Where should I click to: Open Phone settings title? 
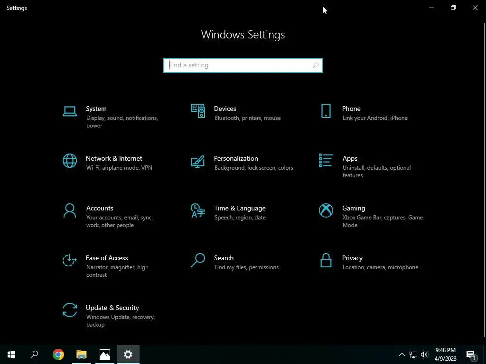351,109
